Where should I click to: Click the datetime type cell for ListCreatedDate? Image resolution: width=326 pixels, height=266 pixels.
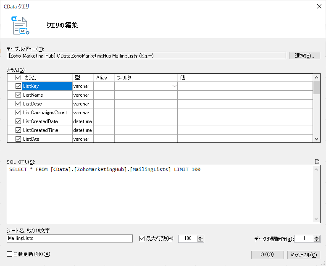point(83,121)
